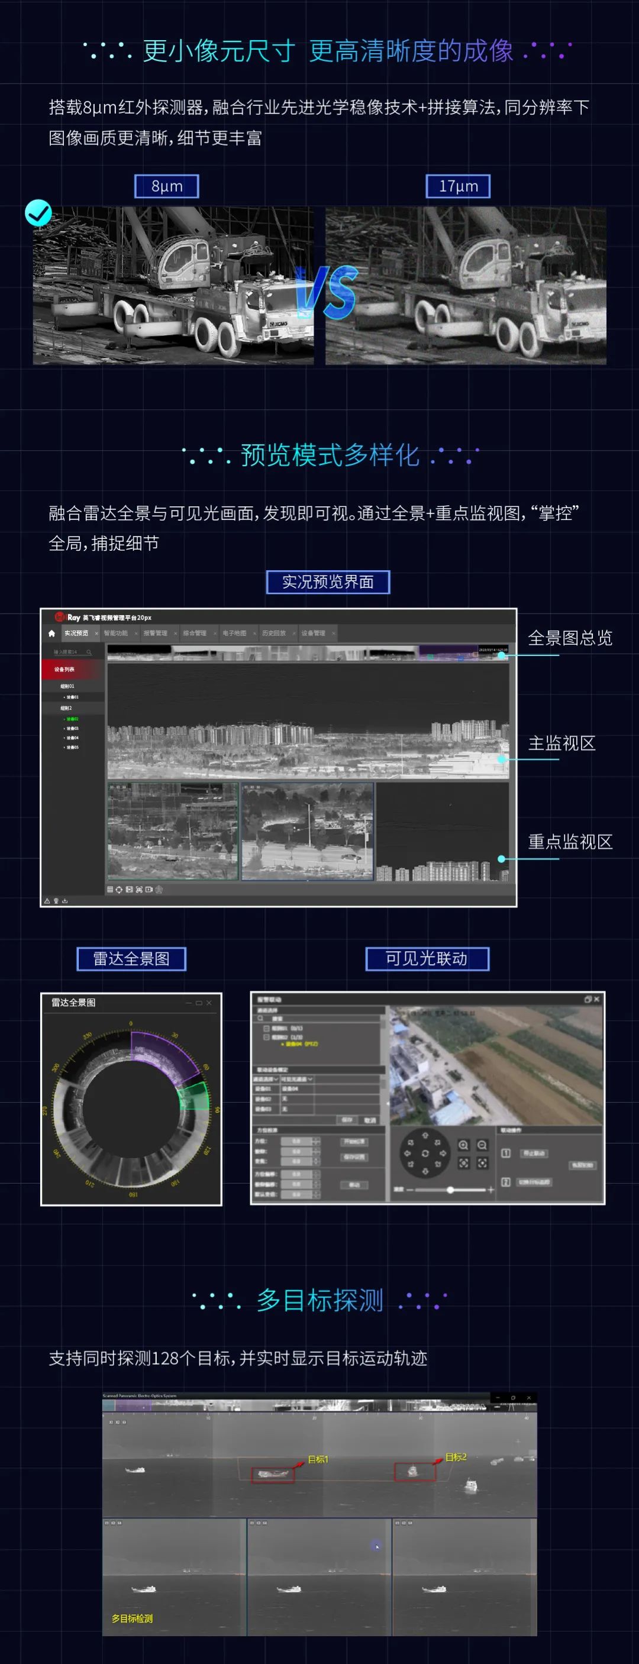639x1664 pixels.
Task: Select 设备05 in the device list
Action: 73,747
